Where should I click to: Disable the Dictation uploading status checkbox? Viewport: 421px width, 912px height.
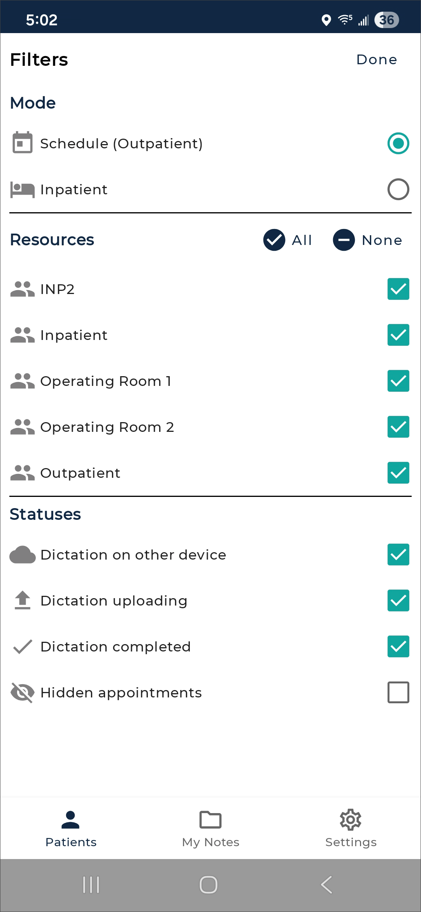[x=398, y=600]
